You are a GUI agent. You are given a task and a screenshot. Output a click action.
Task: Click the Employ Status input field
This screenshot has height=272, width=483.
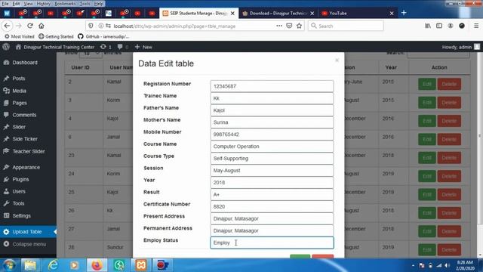tap(272, 243)
